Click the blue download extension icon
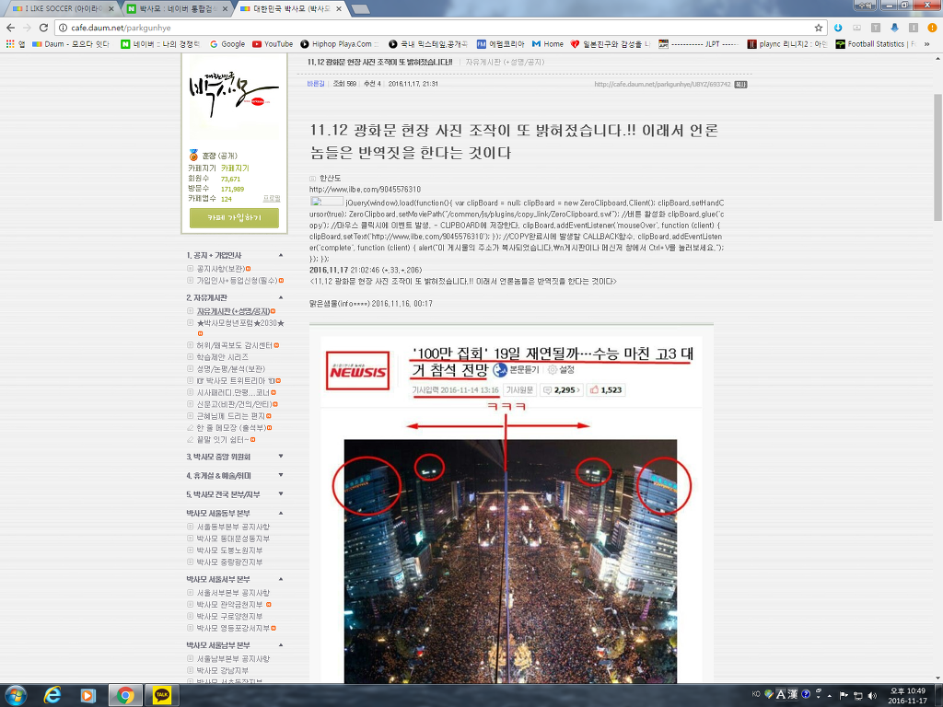The image size is (943, 707). (838, 28)
